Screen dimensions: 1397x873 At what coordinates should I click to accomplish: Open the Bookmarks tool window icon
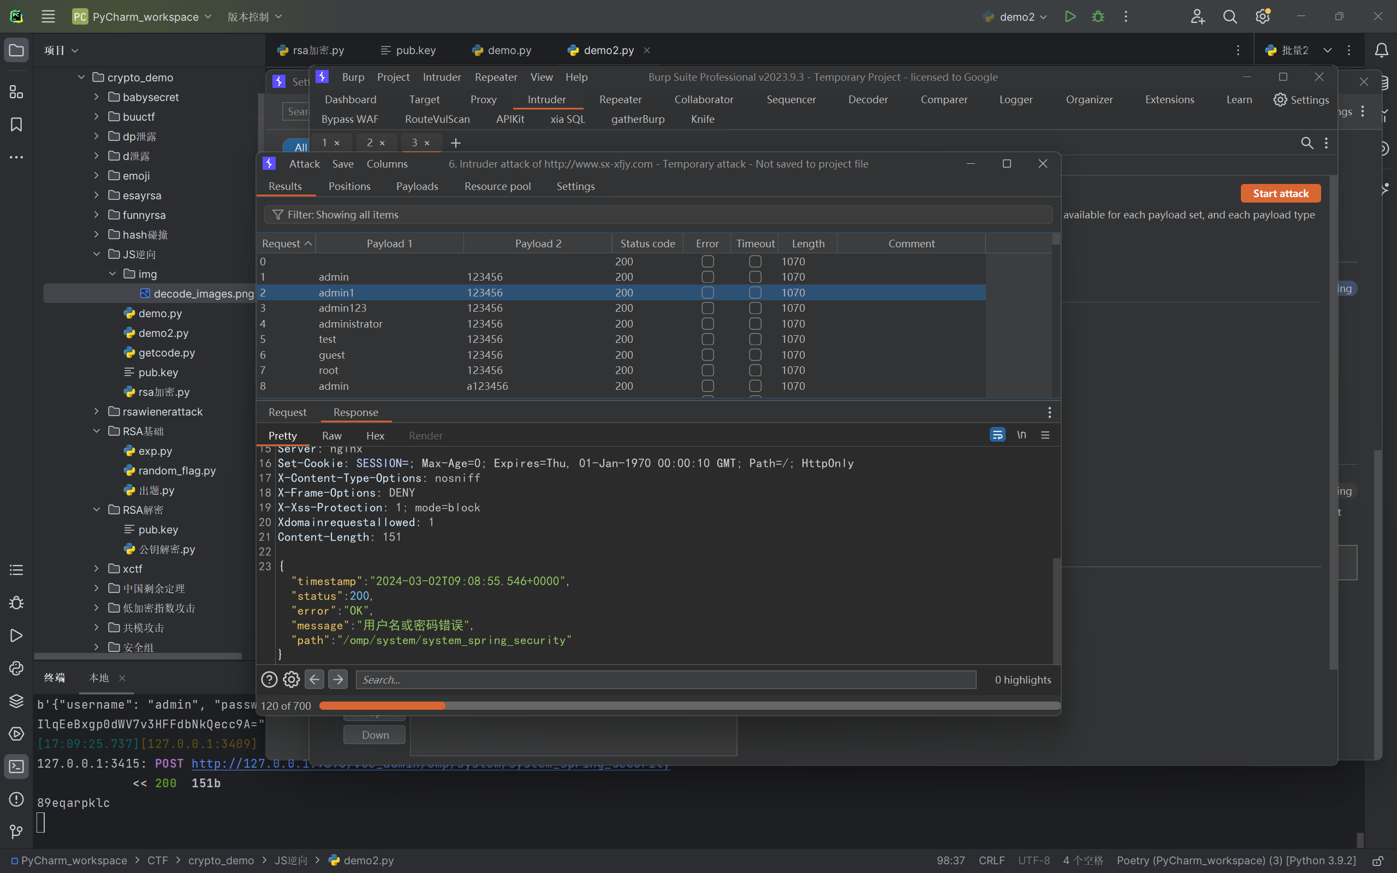tap(16, 124)
